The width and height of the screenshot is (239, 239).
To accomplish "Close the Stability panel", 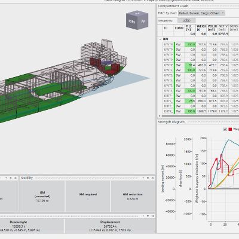I will coord(152,178).
